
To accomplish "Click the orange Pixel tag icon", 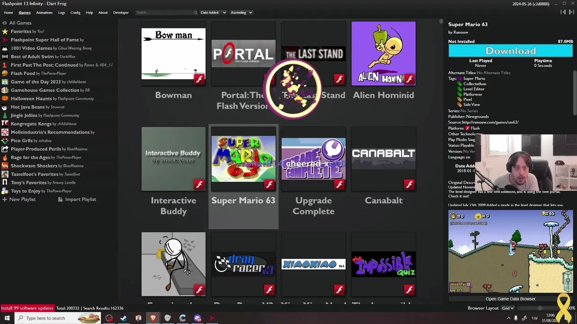I will click(x=460, y=99).
